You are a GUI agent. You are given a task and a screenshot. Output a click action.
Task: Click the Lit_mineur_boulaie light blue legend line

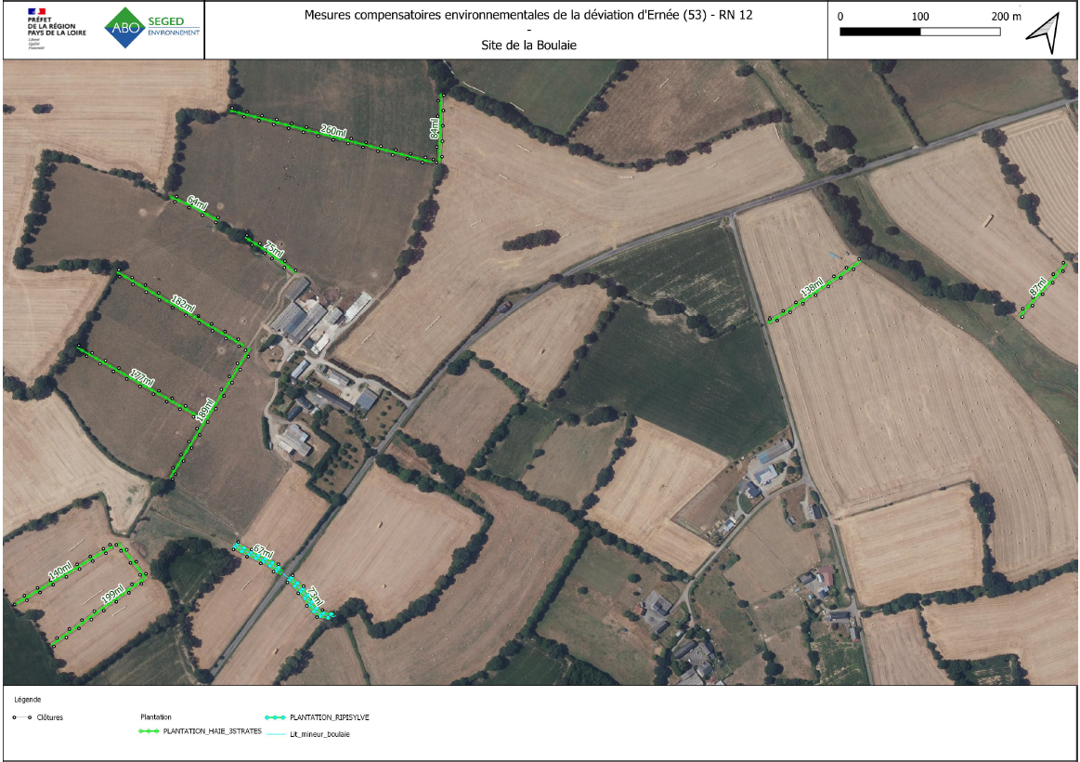(276, 735)
